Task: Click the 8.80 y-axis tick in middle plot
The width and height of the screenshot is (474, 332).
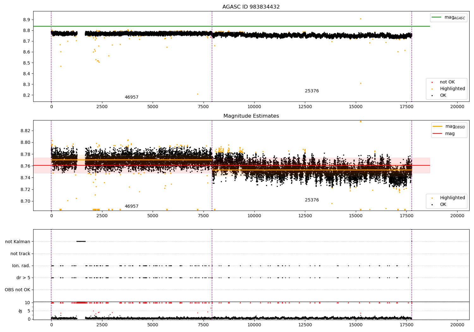Action: pos(25,142)
